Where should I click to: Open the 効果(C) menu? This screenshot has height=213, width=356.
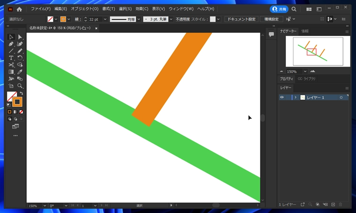pos(142,9)
